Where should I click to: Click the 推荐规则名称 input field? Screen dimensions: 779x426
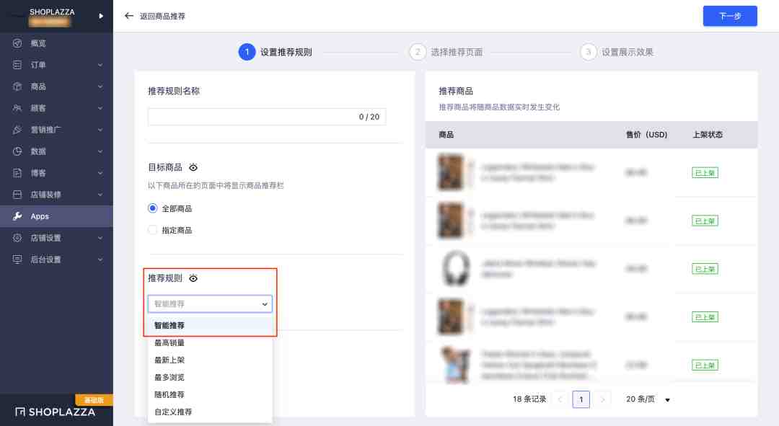coord(267,117)
